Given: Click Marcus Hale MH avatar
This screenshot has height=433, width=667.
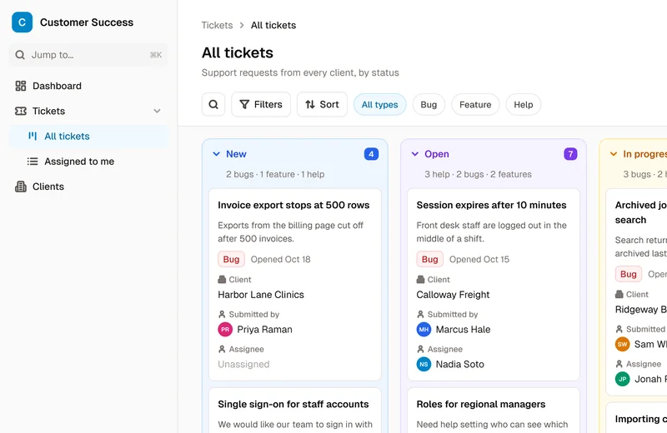Looking at the screenshot, I should 424,329.
